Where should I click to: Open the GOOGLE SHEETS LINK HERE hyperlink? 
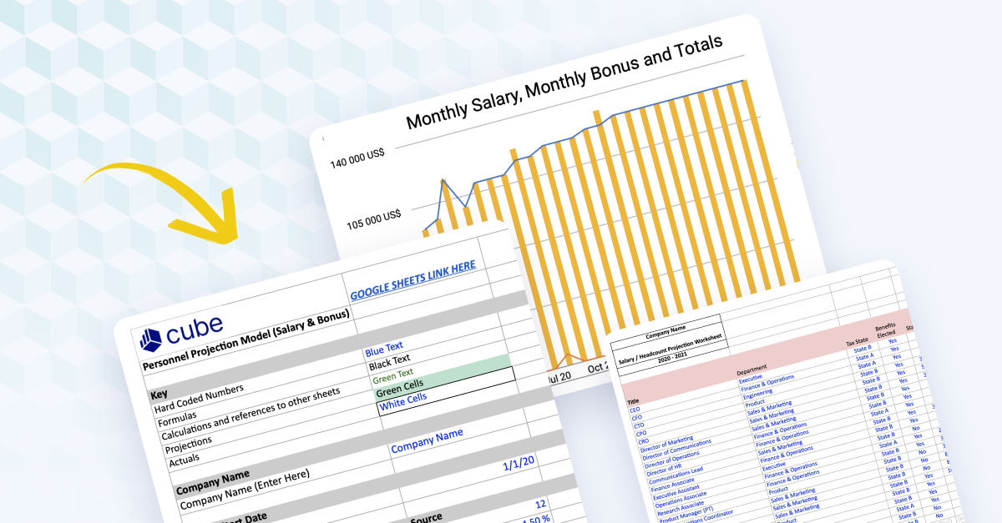(413, 280)
